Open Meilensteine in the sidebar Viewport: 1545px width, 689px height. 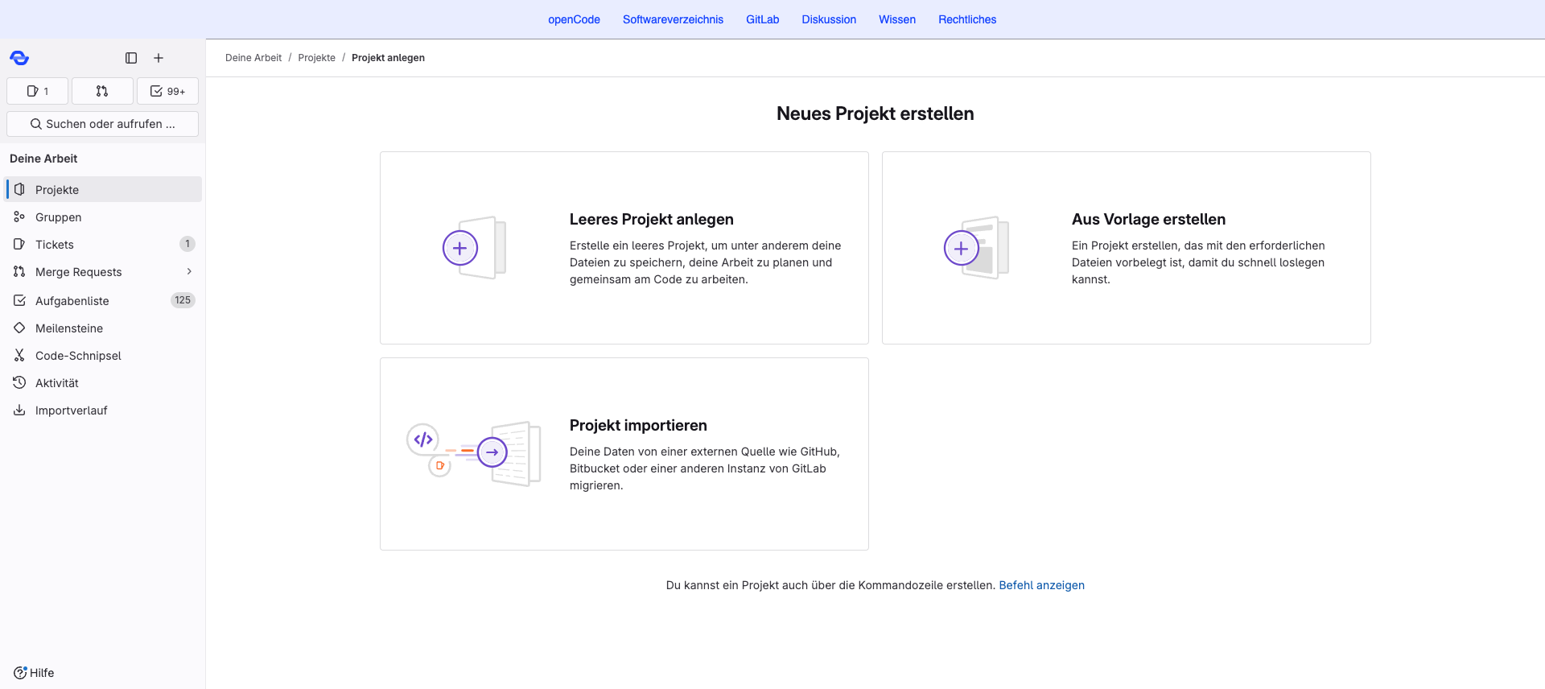[69, 328]
